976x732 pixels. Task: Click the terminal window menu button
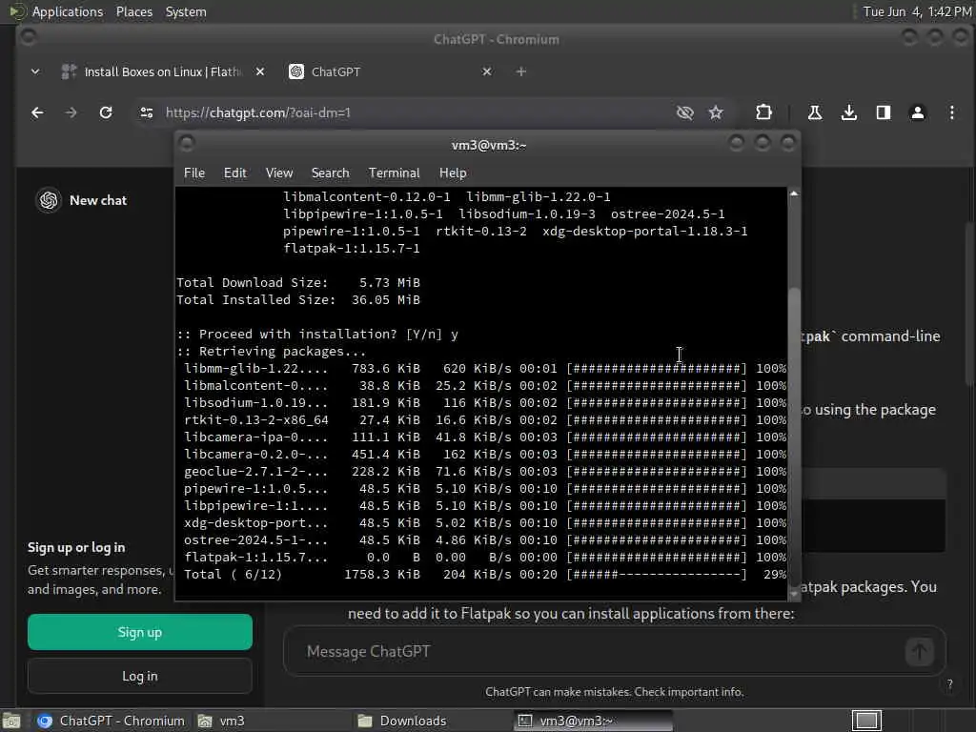(x=187, y=144)
